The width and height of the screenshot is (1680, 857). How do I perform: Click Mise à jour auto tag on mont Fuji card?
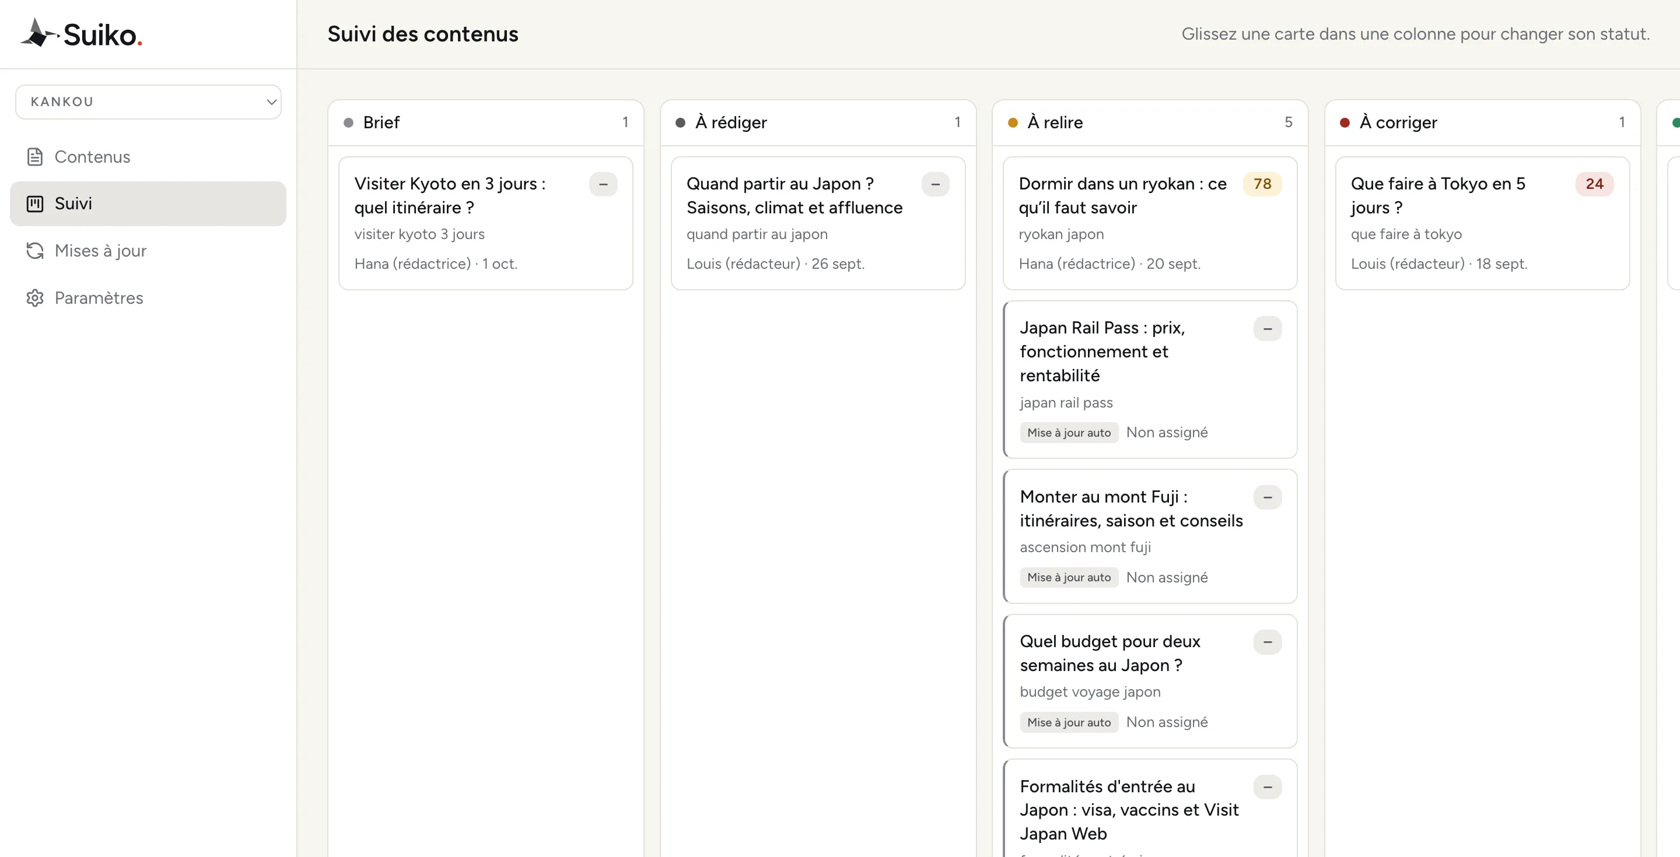tap(1069, 577)
